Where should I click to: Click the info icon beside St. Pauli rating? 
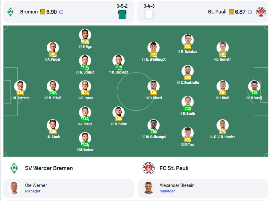click(250, 12)
